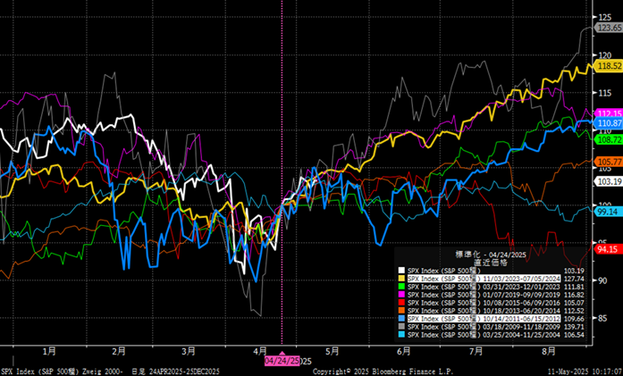Click the green 108.72 axis price tag
The height and width of the screenshot is (376, 623).
coord(609,139)
